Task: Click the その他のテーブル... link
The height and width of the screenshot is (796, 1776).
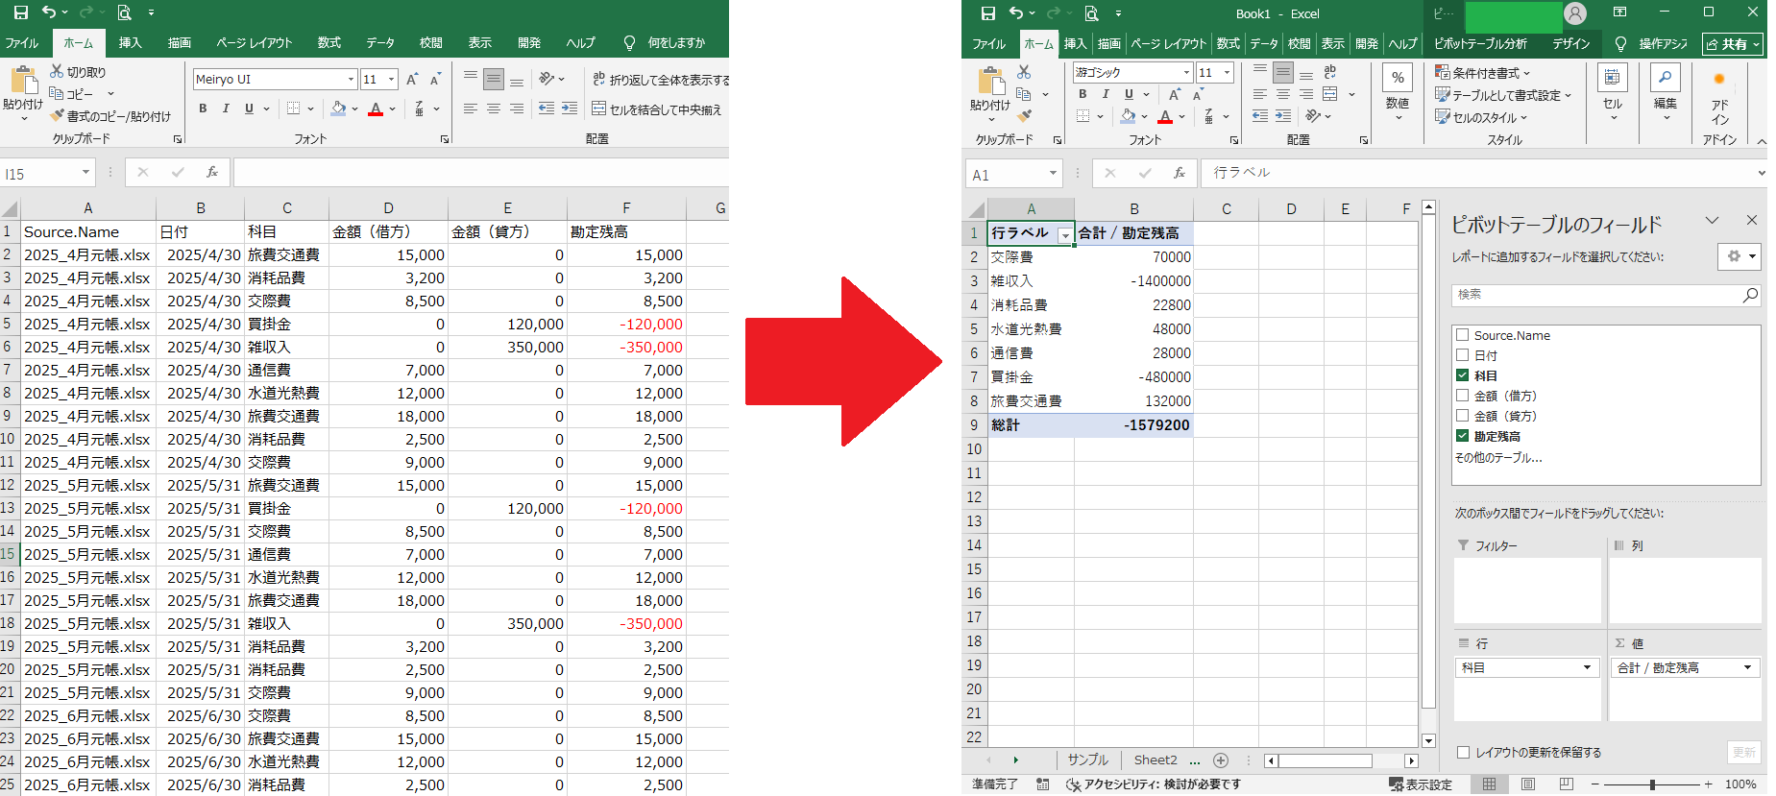Action: [x=1498, y=458]
